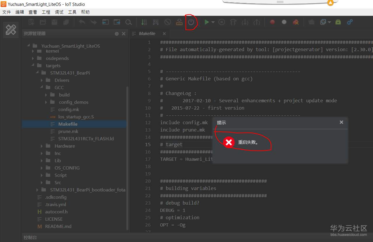Collapse the Yuchuan_SmartLight_LiteOS root node
373x242 pixels.
[x=29, y=46]
